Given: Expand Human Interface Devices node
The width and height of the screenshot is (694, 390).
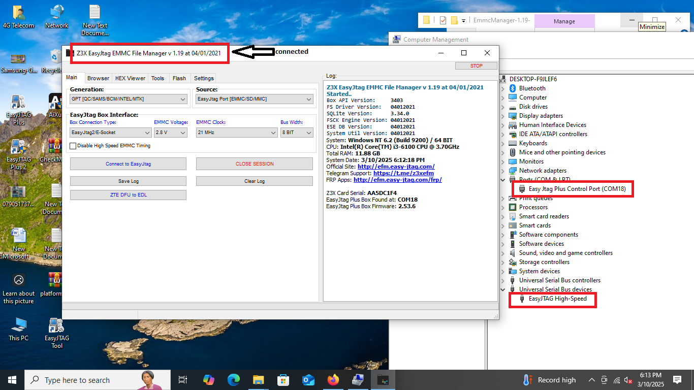Looking at the screenshot, I should tap(503, 125).
